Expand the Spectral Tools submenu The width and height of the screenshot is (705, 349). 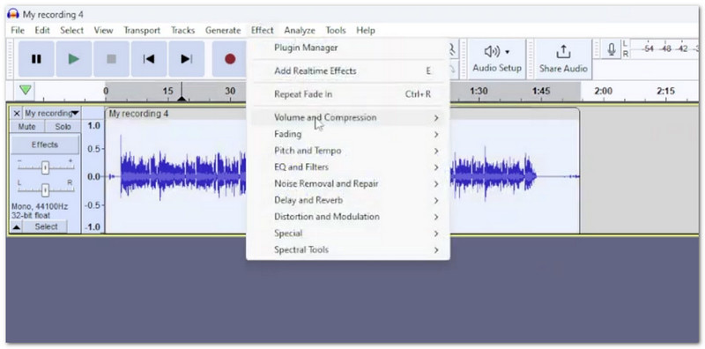[x=348, y=250]
